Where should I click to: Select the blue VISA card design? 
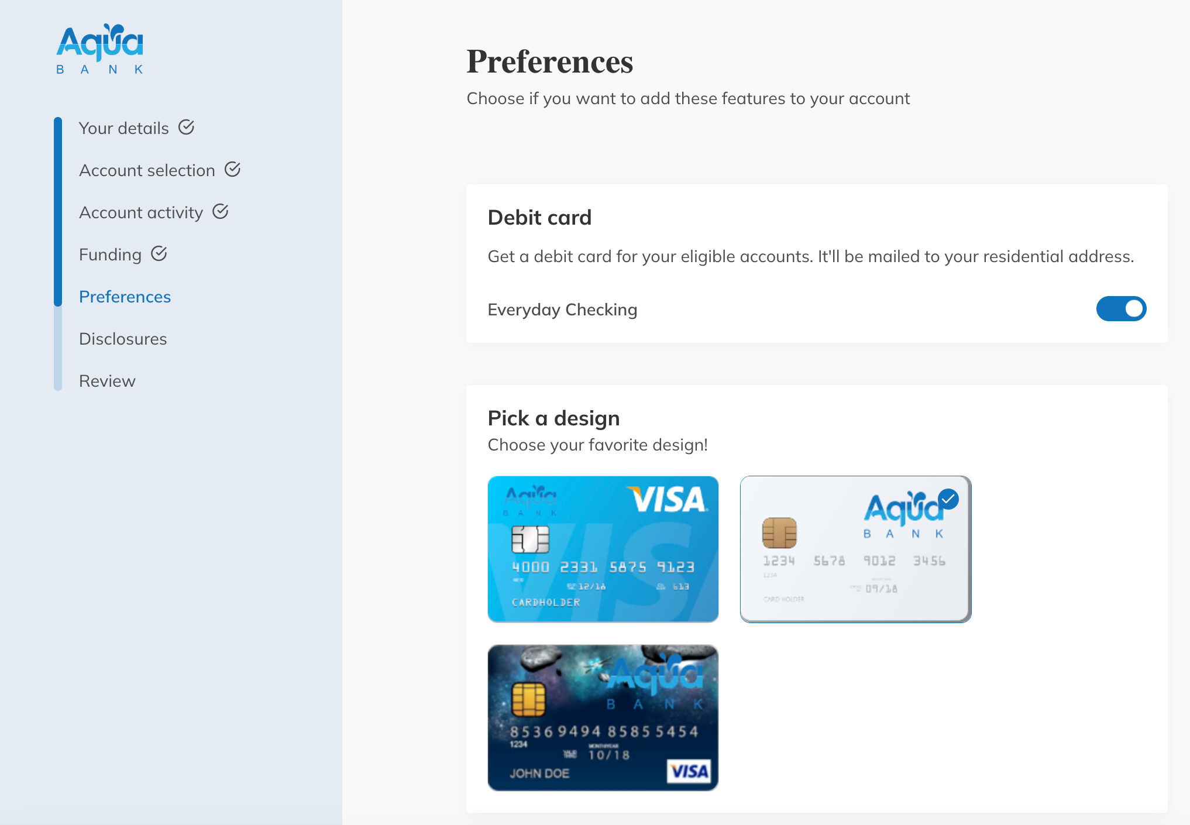click(x=603, y=549)
